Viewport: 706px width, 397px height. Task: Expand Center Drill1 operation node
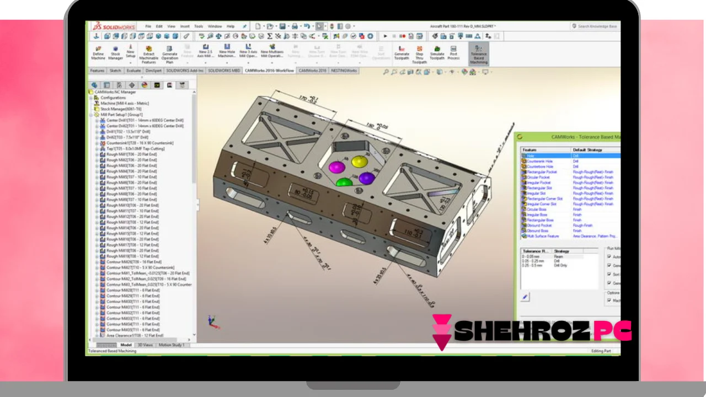pyautogui.click(x=97, y=120)
